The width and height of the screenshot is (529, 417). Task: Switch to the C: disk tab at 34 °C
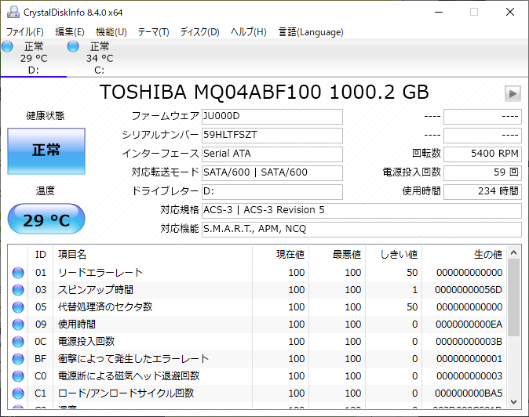click(100, 58)
